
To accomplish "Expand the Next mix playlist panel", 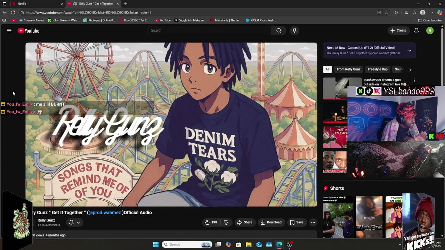I will pos(410,51).
